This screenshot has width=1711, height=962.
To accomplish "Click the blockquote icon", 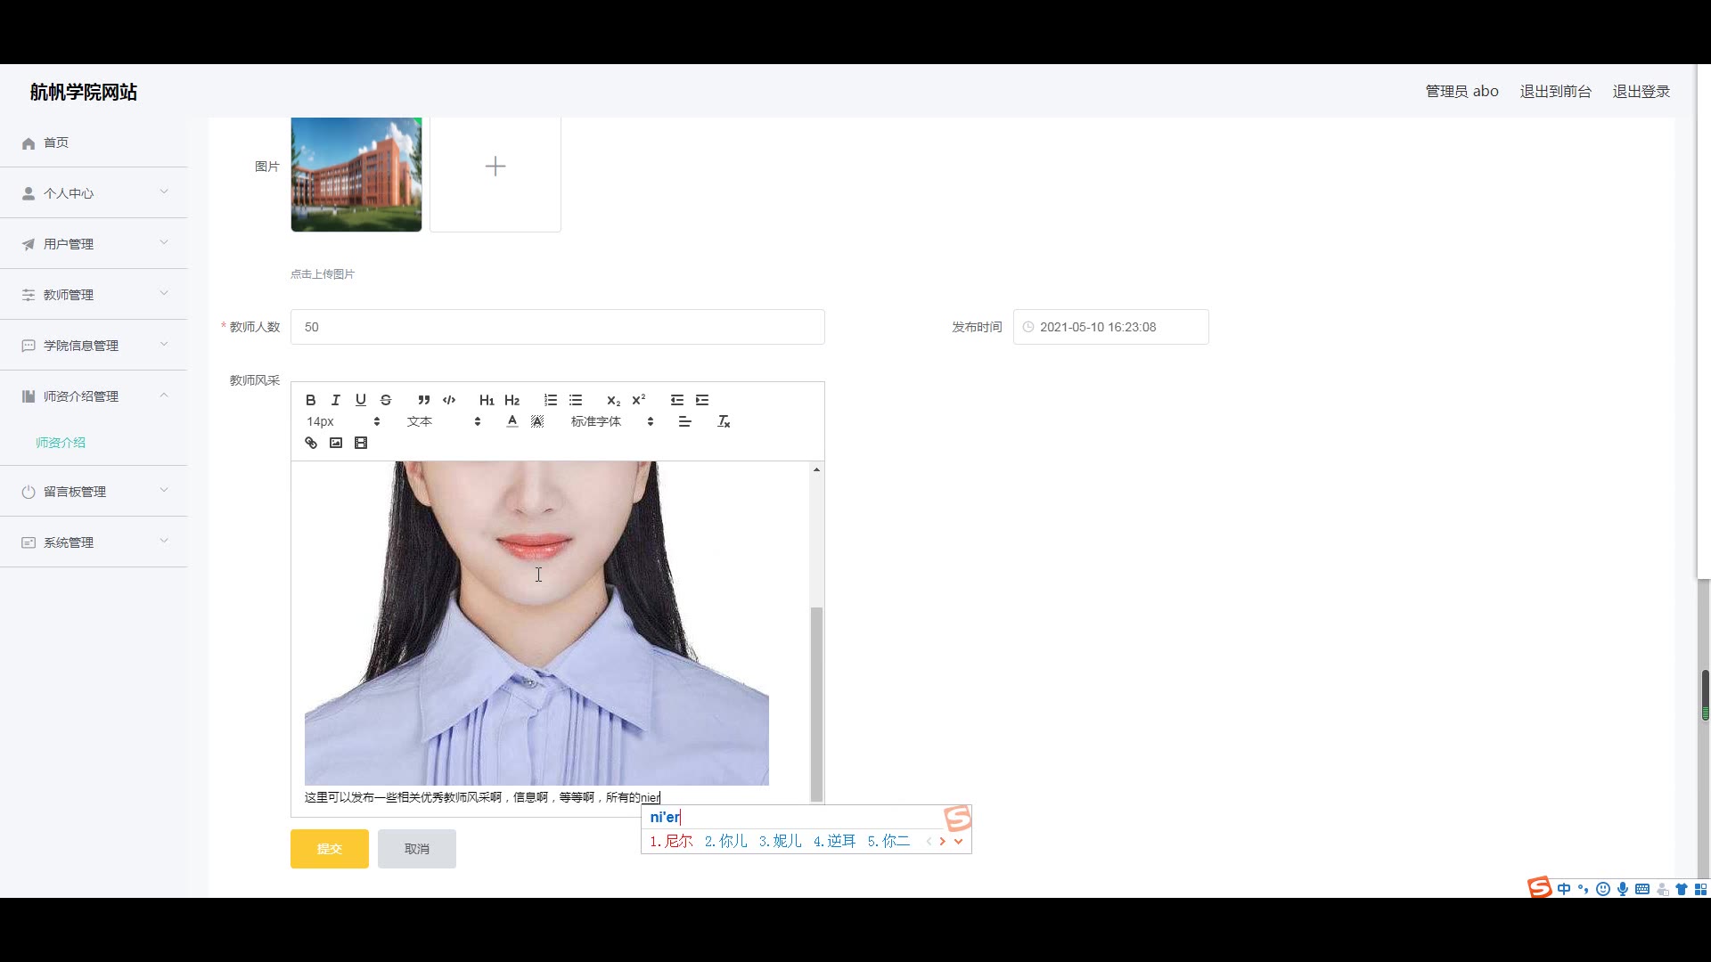I will (423, 400).
